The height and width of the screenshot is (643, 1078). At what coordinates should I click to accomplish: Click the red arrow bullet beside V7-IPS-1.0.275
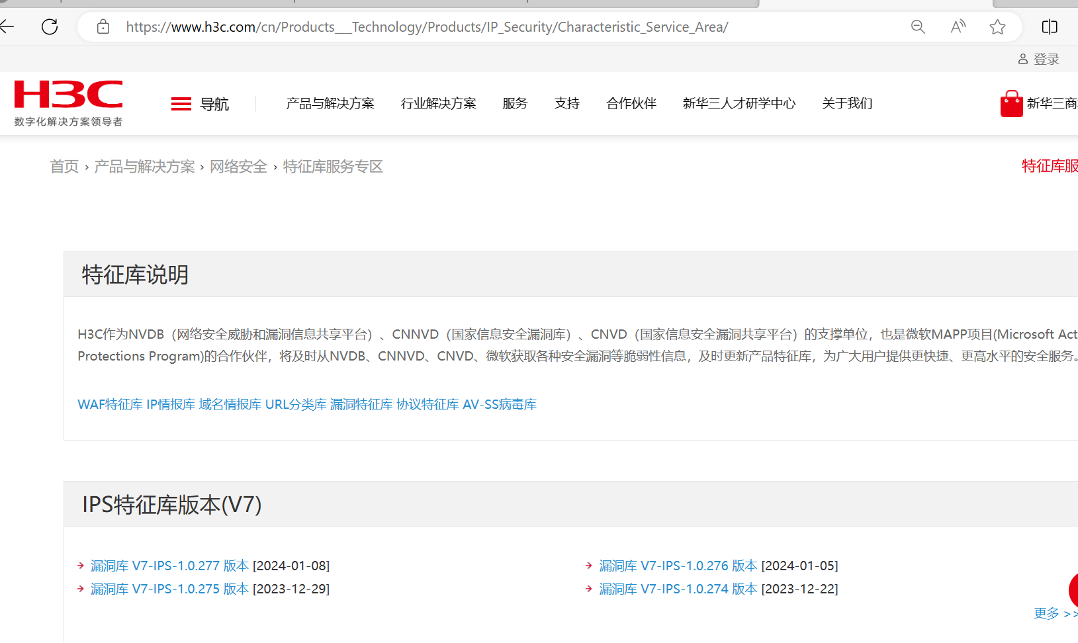click(x=81, y=589)
